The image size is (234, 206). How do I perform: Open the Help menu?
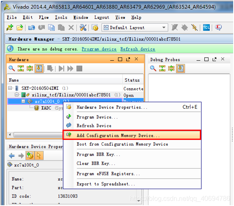coord(136,17)
